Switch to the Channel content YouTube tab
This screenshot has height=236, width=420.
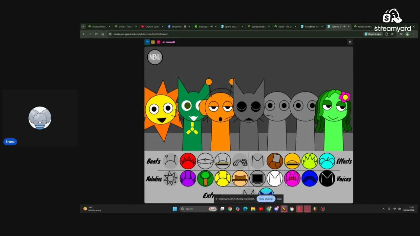pos(152,27)
